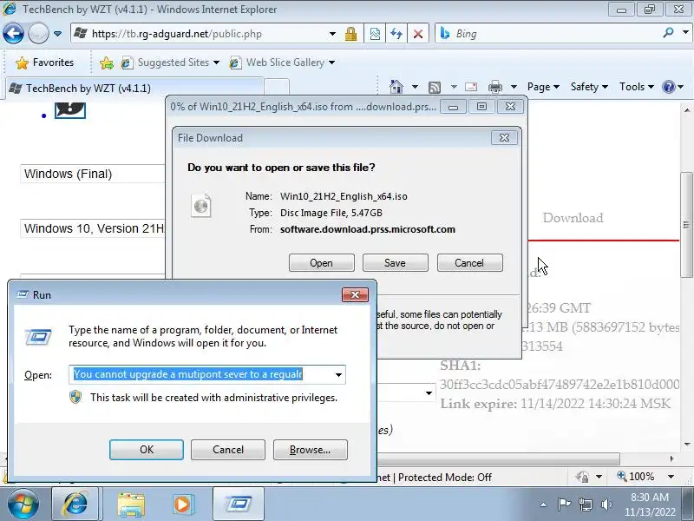The image size is (694, 521).
Task: Click the Home page icon
Action: pyautogui.click(x=396, y=86)
